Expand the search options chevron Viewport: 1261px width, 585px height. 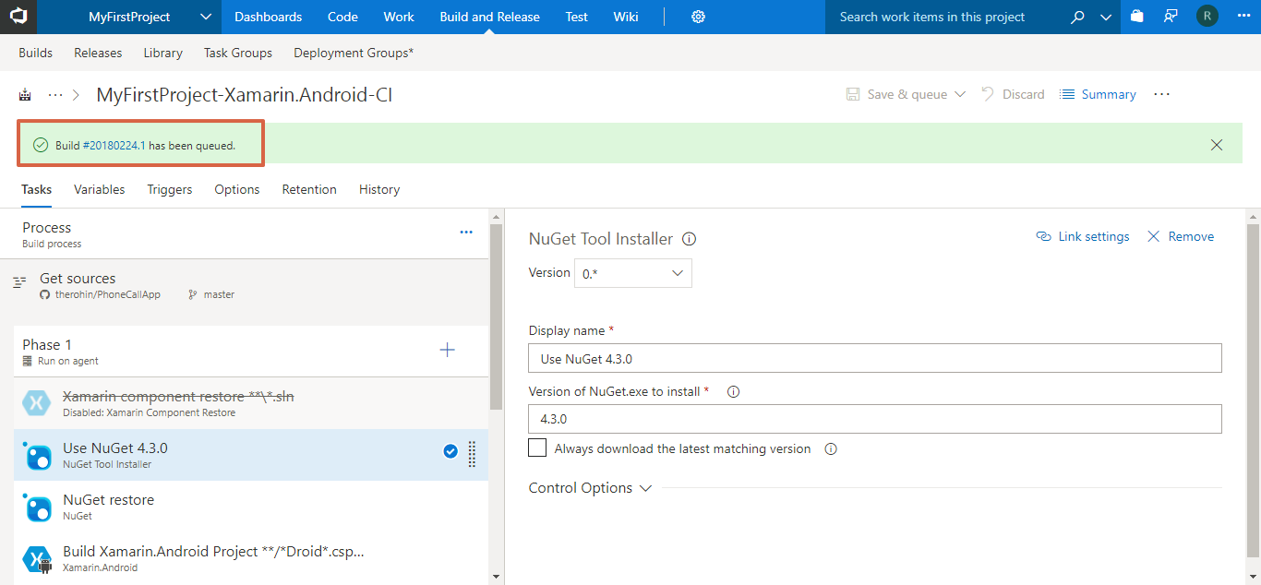pyautogui.click(x=1106, y=17)
